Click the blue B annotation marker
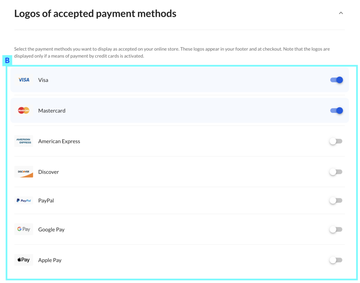Image resolution: width=360 pixels, height=283 pixels. tap(7, 60)
